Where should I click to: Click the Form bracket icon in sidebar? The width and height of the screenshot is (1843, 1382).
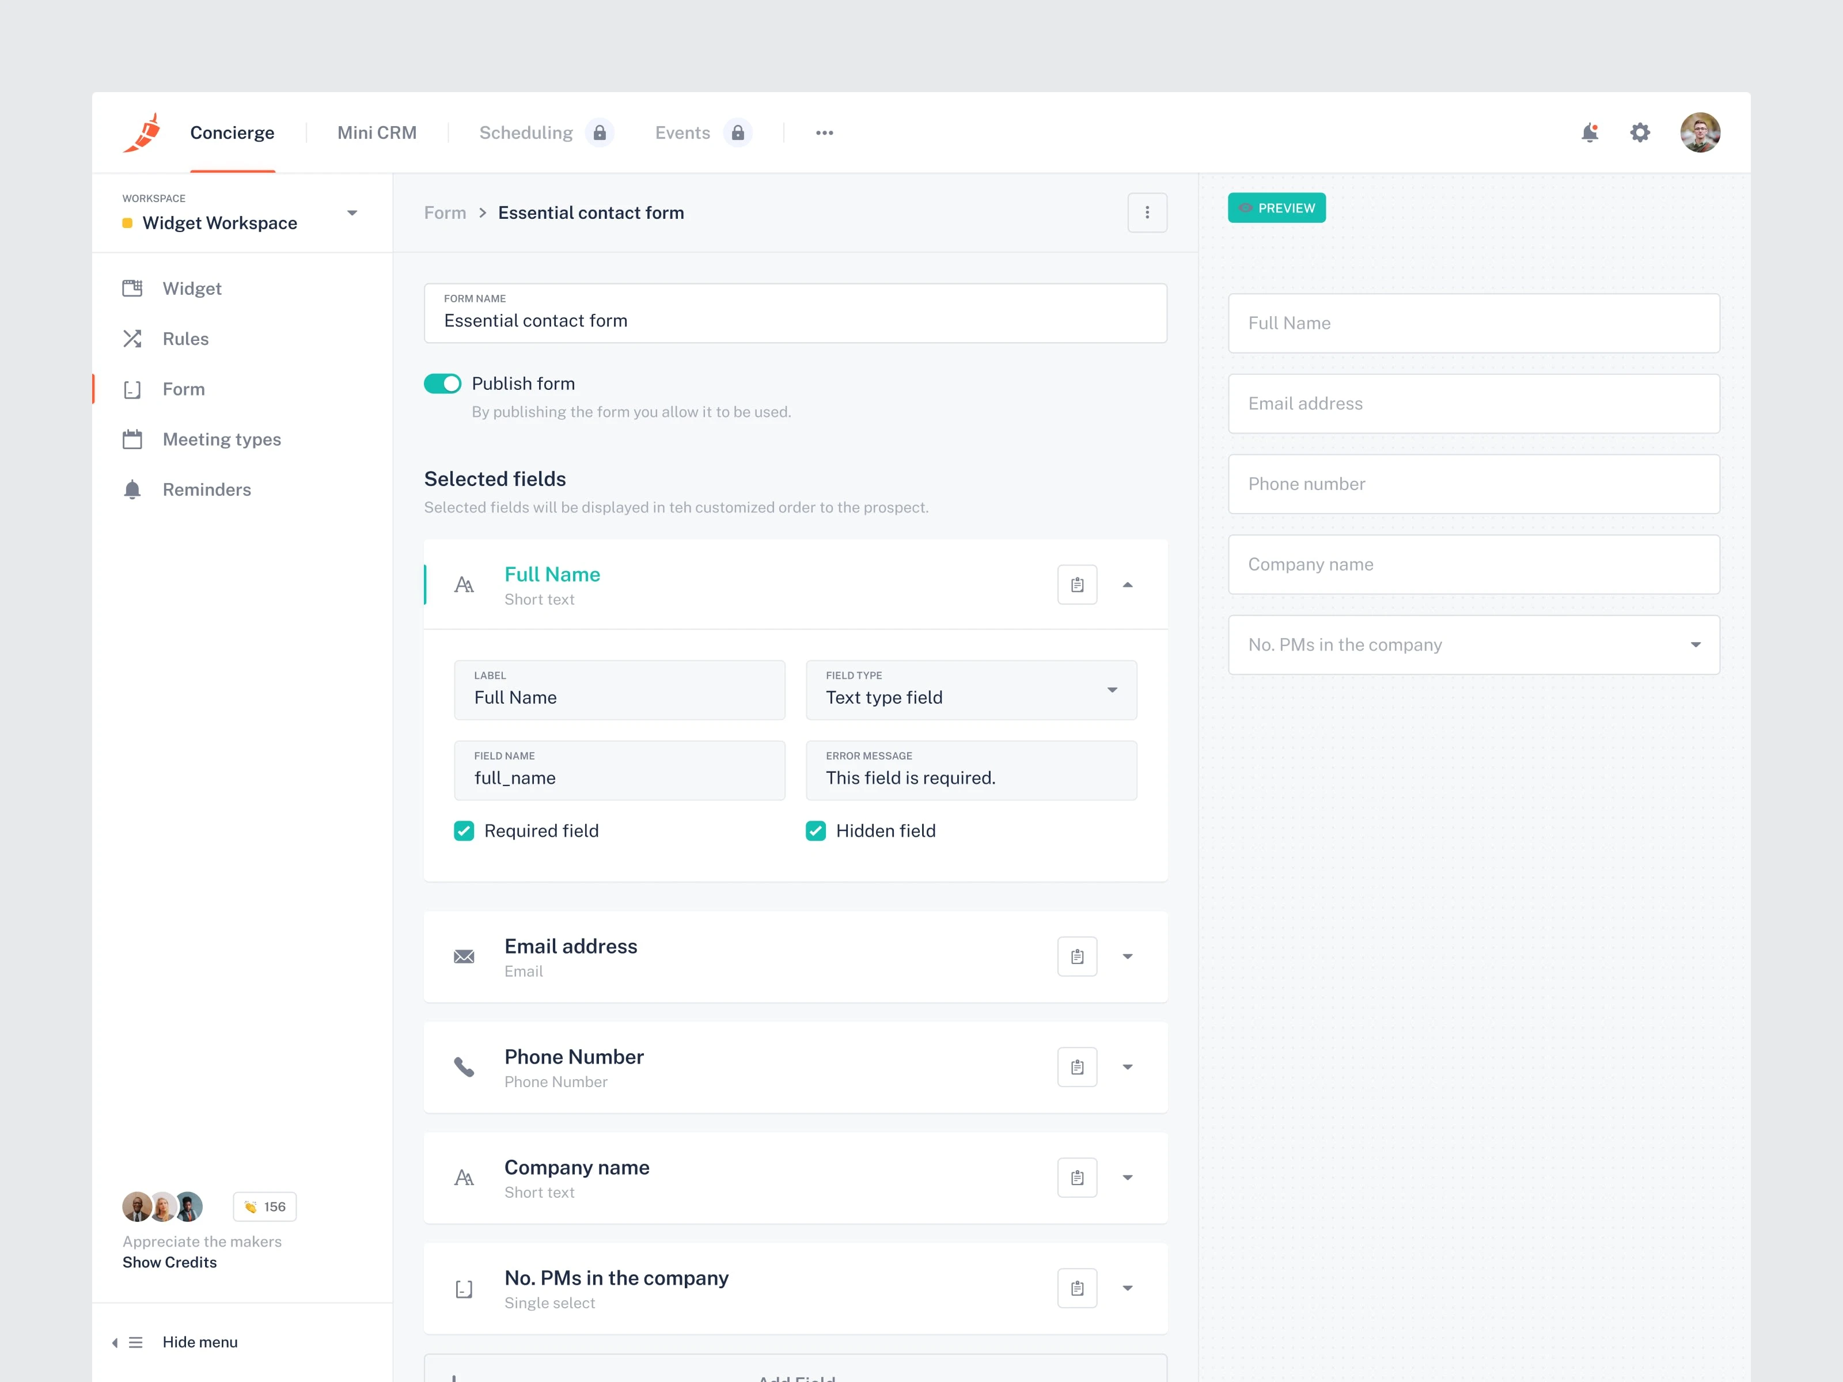[132, 389]
